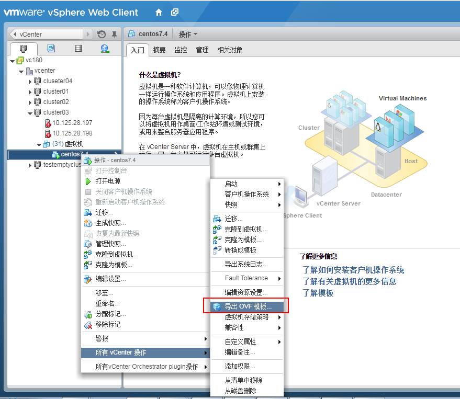The image size is (460, 399).
Task: Switch to VMs and Templates view icon
Action: click(51, 49)
